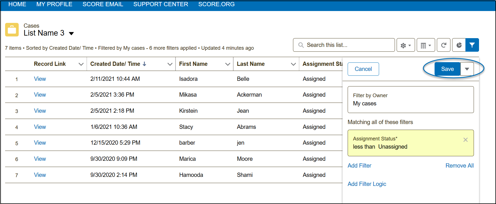Go to the MY PROFILE menu
Viewport: 496px width, 204px height.
click(54, 4)
